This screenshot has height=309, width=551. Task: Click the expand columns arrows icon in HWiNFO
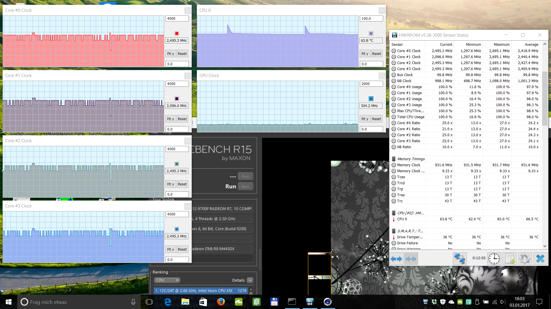click(396, 259)
